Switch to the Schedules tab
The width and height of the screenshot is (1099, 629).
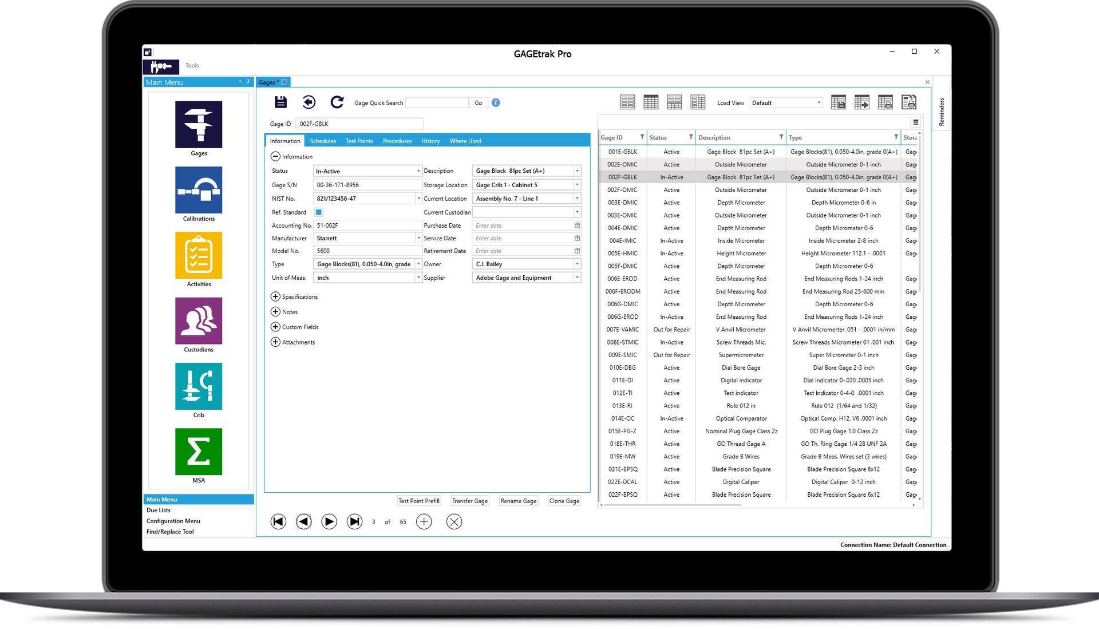323,141
